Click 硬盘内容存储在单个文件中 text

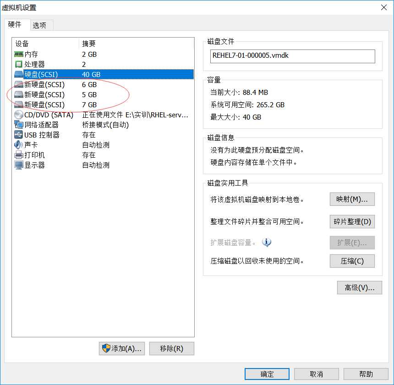[253, 162]
